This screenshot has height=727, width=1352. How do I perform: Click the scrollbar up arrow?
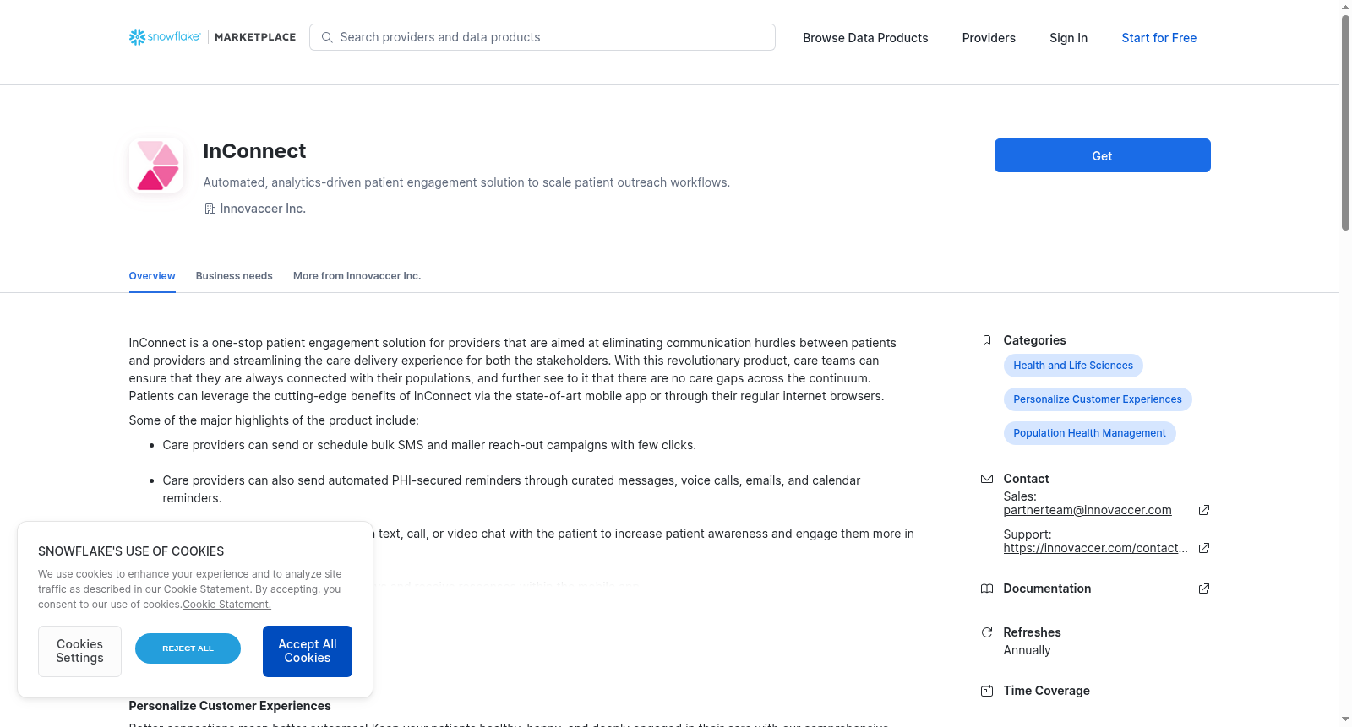[x=1345, y=7]
